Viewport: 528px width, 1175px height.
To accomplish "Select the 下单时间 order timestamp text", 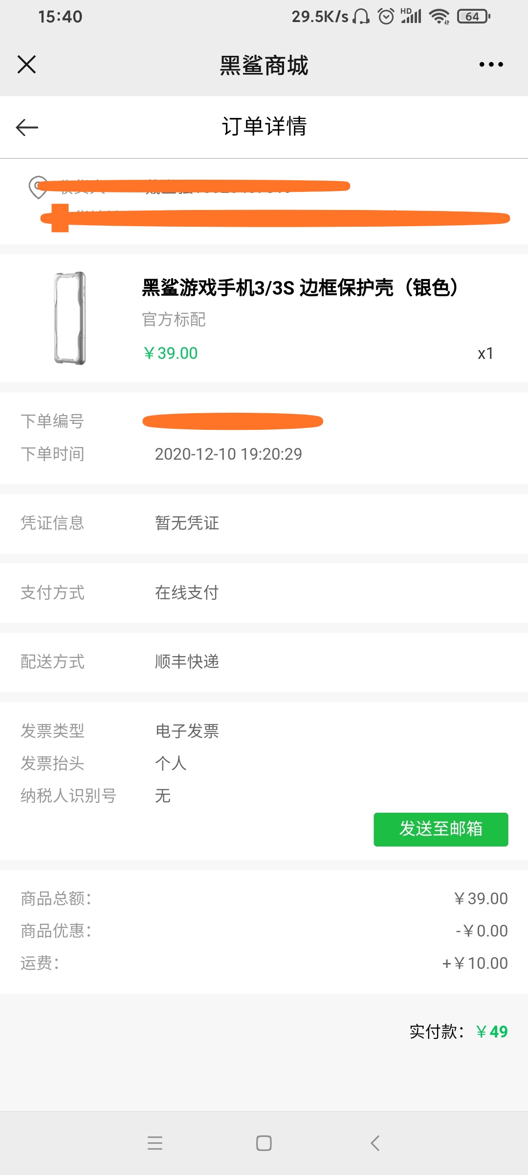I will (228, 454).
